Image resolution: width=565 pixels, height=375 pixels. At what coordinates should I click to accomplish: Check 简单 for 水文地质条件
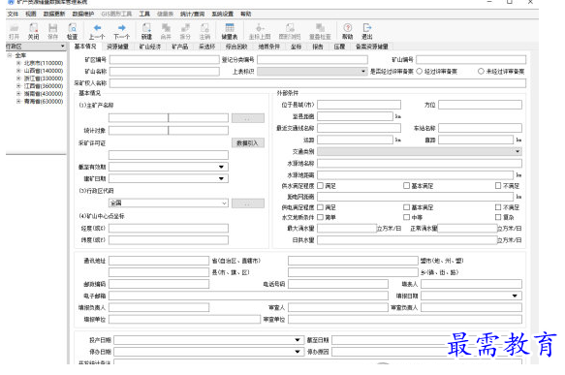pyautogui.click(x=320, y=217)
